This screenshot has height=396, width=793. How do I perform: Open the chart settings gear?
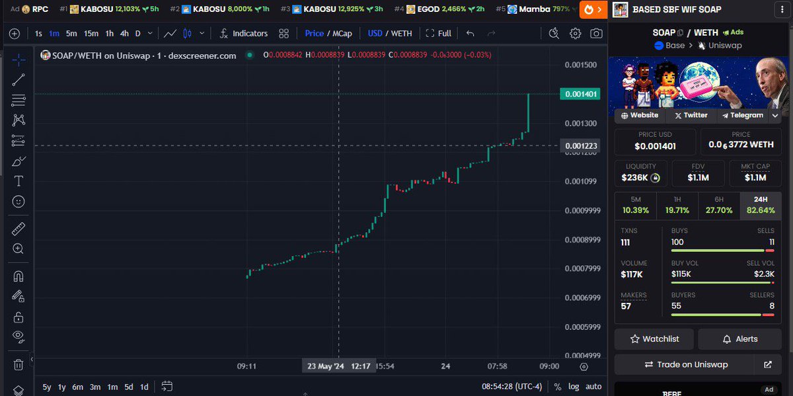(575, 33)
